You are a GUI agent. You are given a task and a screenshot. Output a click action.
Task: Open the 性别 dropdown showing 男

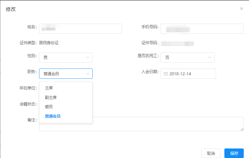[66, 57]
